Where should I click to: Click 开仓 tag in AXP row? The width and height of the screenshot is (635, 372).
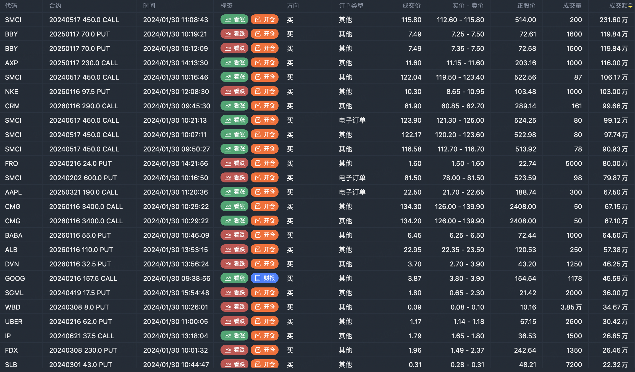[264, 63]
